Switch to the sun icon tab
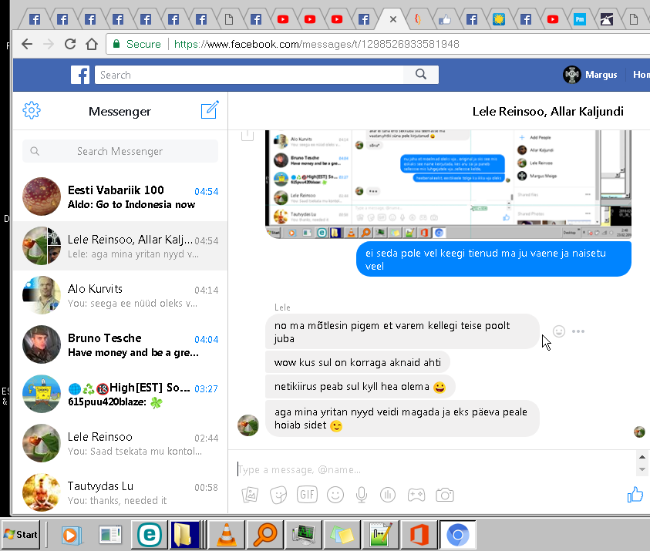Screen dimensions: 650x551 tap(498, 19)
